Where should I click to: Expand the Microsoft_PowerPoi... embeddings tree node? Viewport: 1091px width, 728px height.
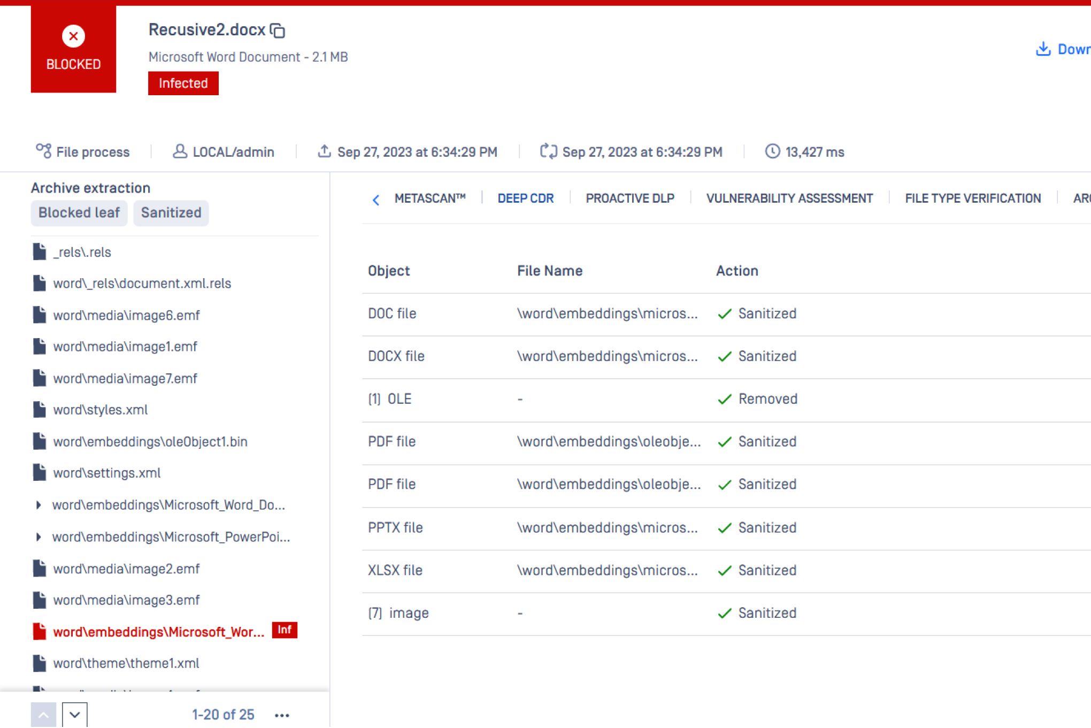39,537
